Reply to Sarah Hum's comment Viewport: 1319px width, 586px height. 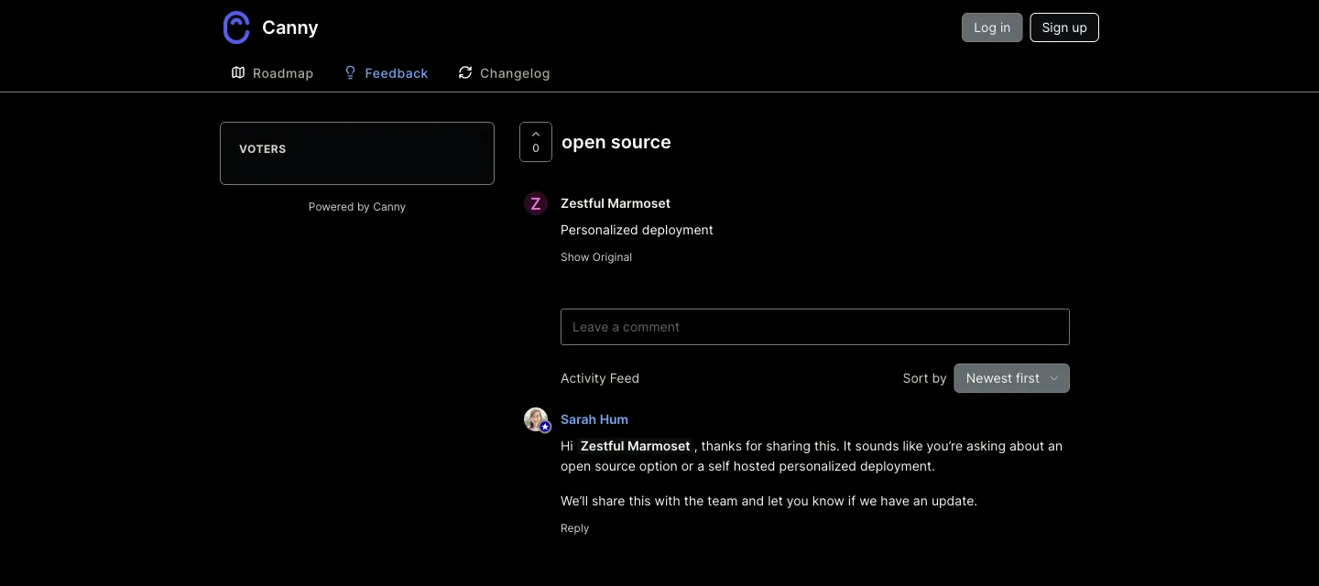pos(574,528)
